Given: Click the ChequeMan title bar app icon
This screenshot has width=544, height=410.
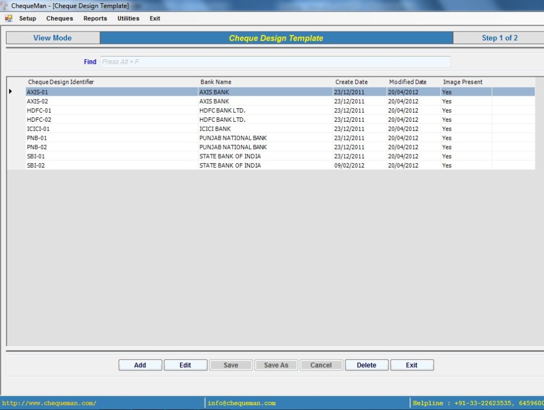Looking at the screenshot, I should 4,5.
